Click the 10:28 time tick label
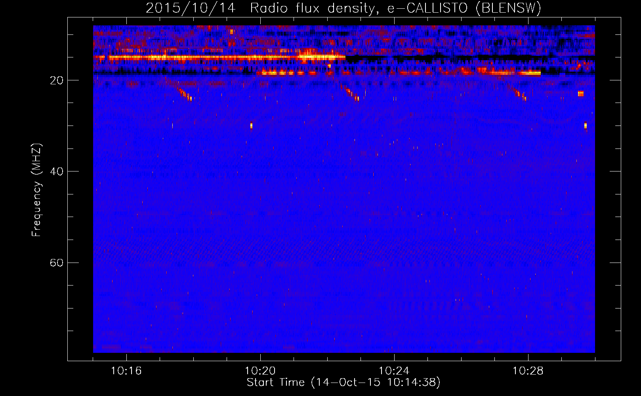This screenshot has height=396, width=641. [528, 371]
